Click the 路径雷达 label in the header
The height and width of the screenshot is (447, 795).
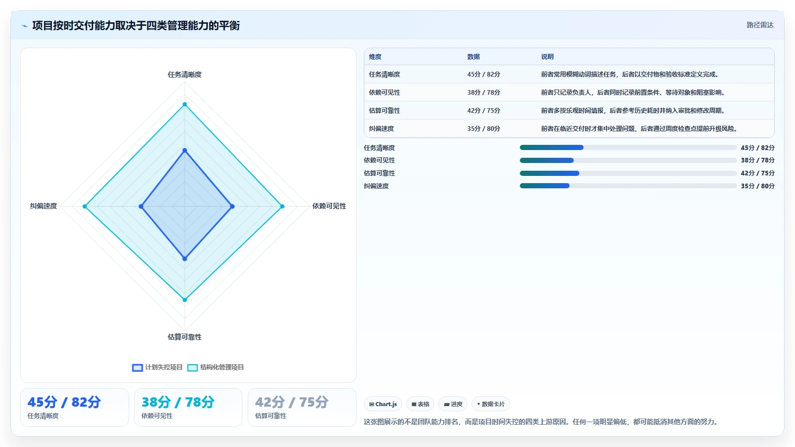point(760,25)
